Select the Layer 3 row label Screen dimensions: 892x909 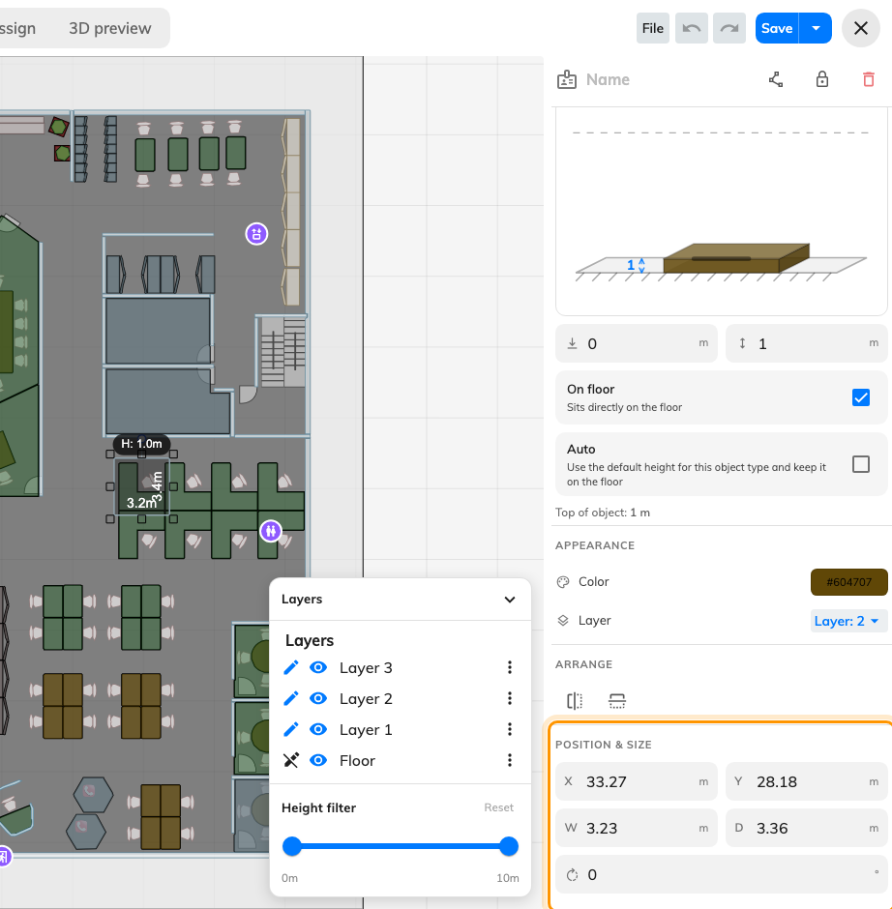coord(366,668)
